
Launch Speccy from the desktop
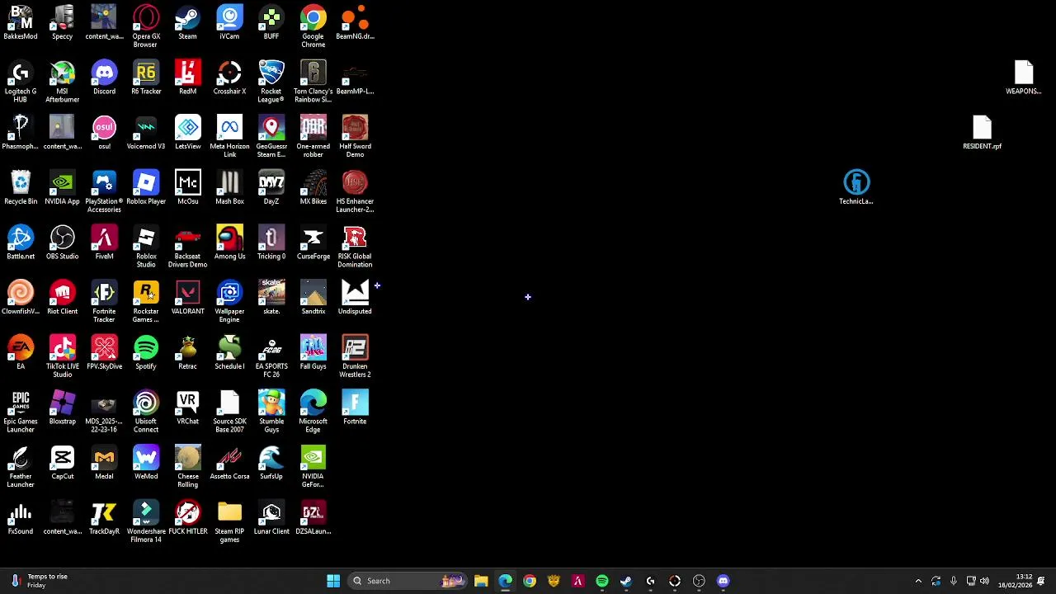point(63,22)
